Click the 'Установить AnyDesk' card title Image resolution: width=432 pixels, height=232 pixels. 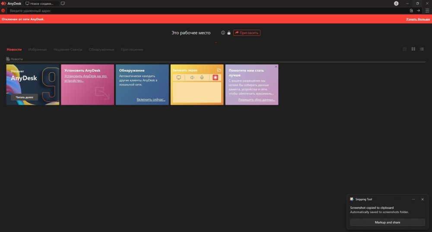(82, 70)
